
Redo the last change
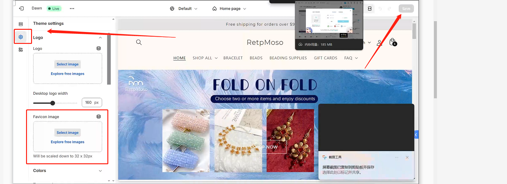389,9
